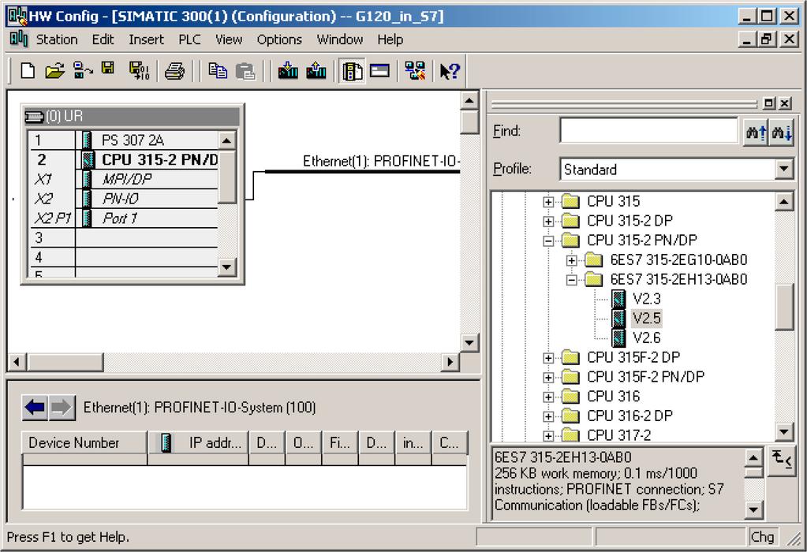Screen dimensions: 807x552
Task: Save configuration with the floppy disk icon
Action: click(108, 69)
